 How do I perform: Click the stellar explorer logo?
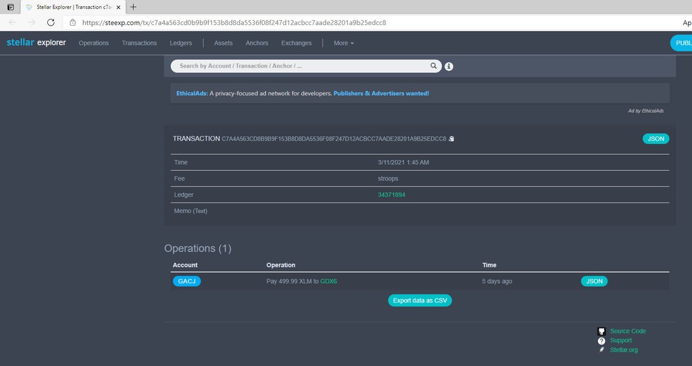[x=36, y=43]
